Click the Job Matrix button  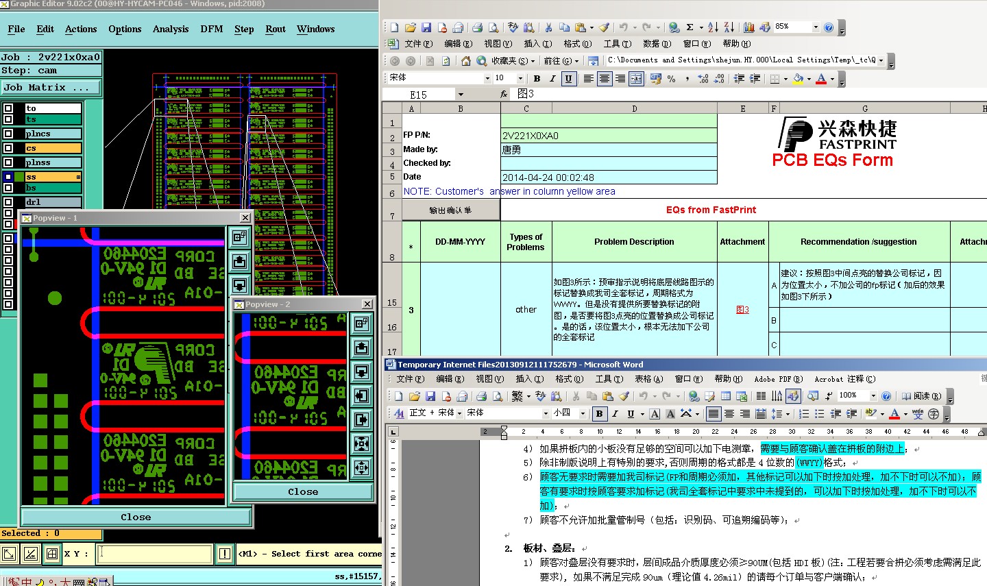[51, 88]
